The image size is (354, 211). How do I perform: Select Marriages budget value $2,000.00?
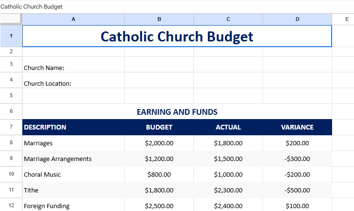click(x=159, y=143)
